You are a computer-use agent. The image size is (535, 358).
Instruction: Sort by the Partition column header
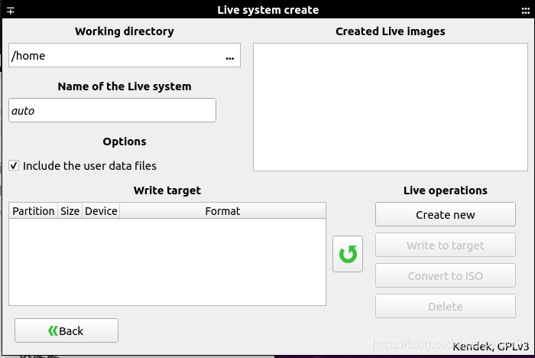(x=34, y=211)
